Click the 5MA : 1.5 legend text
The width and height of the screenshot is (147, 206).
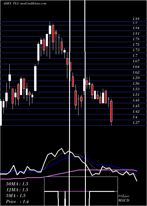(x=16, y=196)
